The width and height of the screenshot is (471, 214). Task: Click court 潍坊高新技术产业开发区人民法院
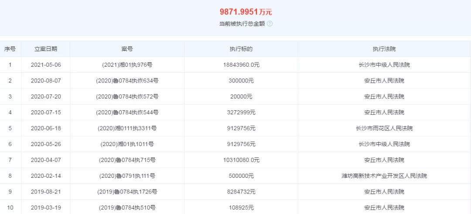point(384,176)
